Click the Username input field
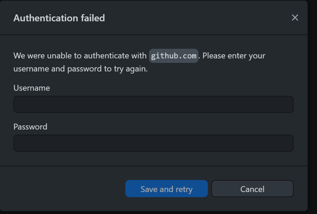 (153, 104)
